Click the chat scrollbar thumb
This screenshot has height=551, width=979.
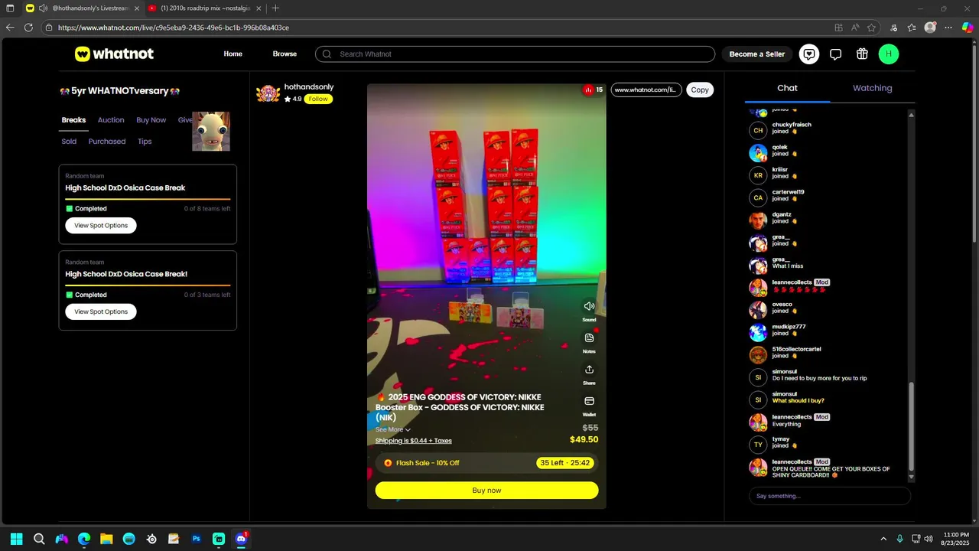point(911,426)
